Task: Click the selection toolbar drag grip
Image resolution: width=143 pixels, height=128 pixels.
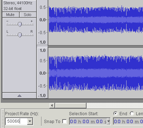Action: point(3,118)
